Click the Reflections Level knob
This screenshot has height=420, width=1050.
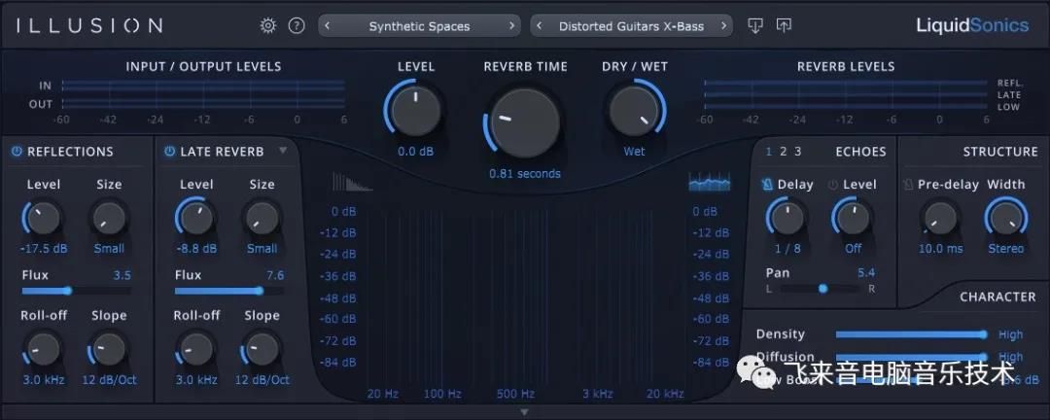[44, 219]
